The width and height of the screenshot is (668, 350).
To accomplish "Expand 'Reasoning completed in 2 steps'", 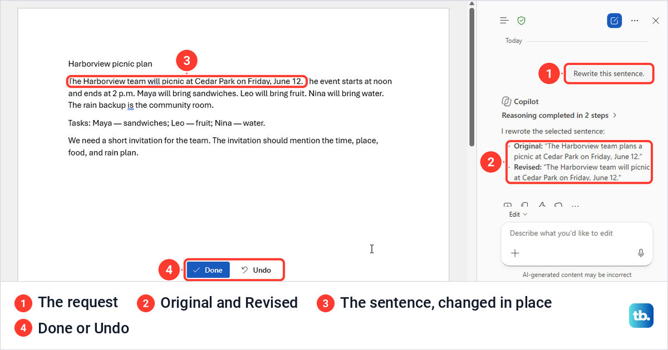I will 559,116.
